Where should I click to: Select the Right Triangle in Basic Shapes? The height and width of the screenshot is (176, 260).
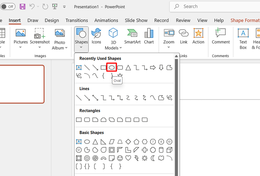pos(103,142)
